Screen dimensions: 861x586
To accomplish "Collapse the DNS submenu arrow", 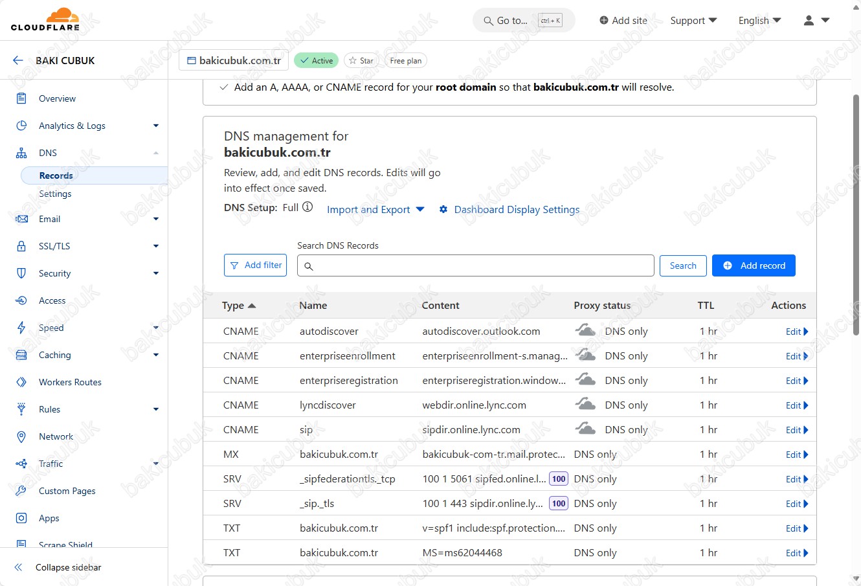I will [156, 153].
